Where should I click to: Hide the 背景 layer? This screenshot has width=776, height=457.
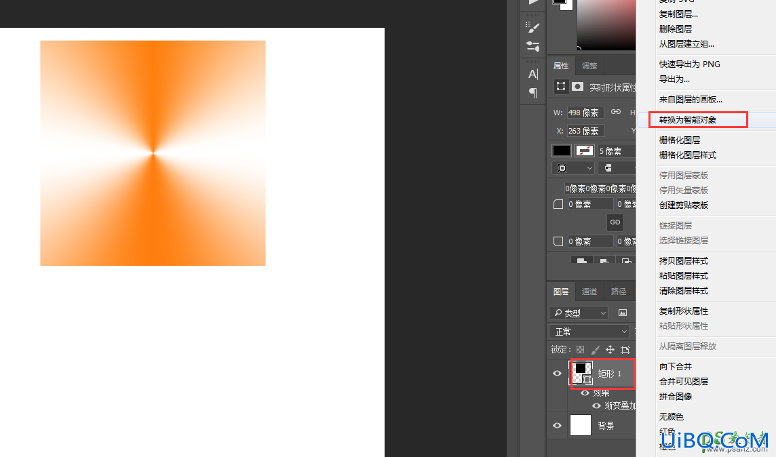click(x=558, y=425)
